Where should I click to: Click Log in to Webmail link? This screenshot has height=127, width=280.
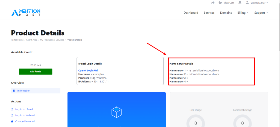[x=25, y=116]
